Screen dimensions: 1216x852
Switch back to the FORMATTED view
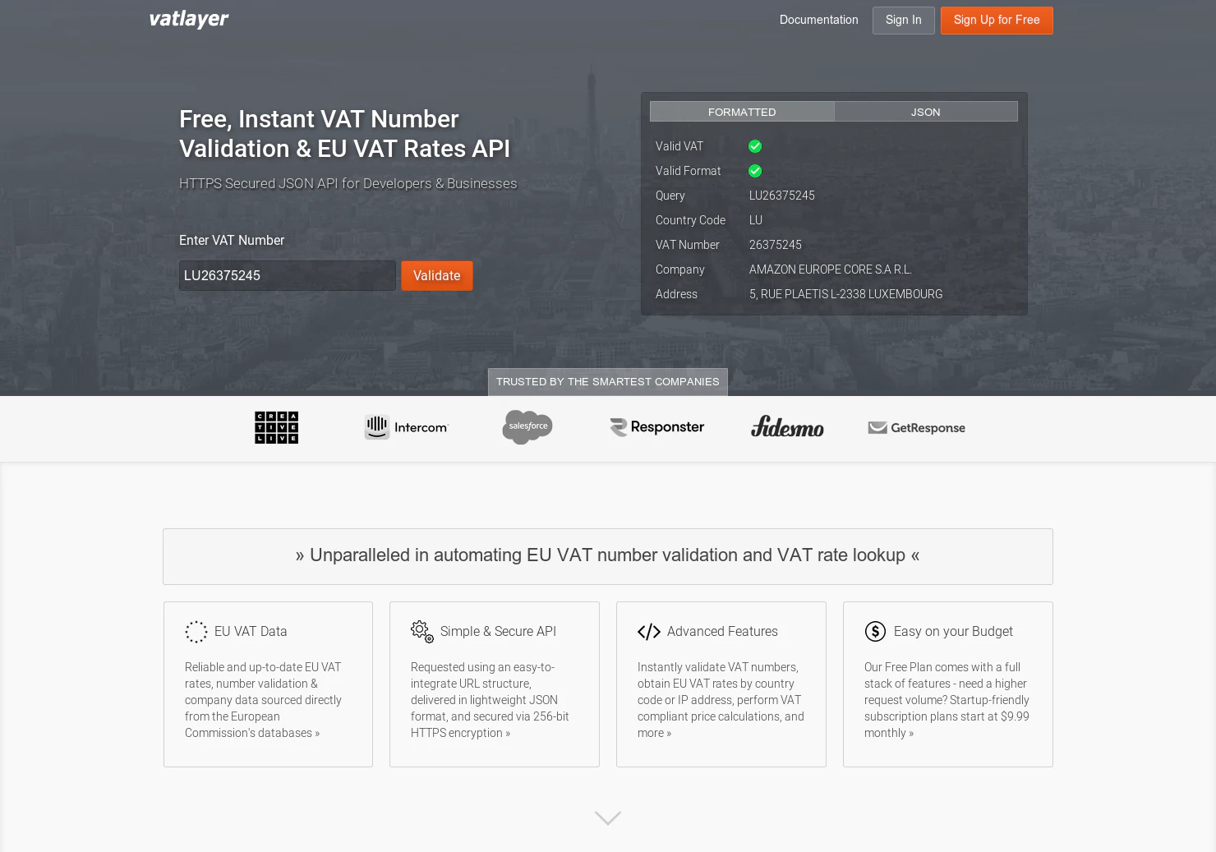tap(741, 111)
